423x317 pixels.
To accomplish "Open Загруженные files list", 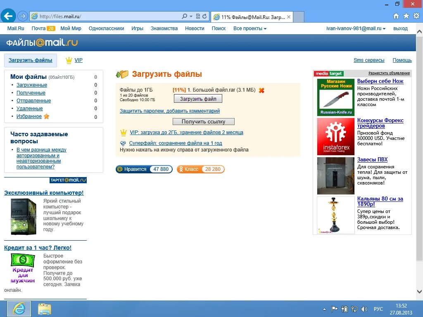I will [x=31, y=85].
